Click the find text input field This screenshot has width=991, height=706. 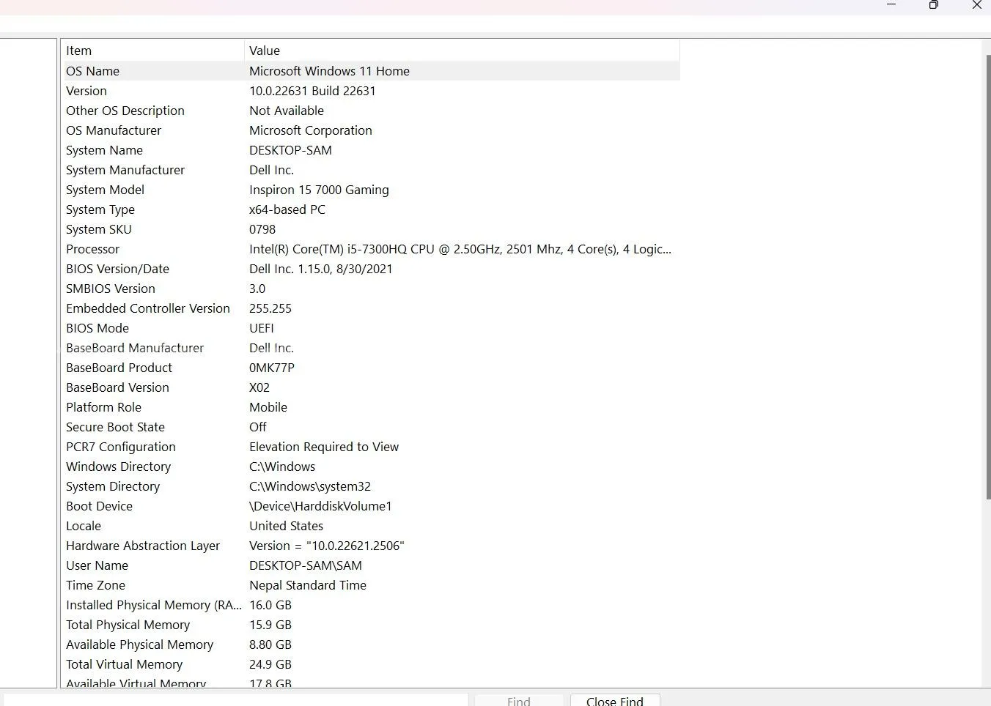(235, 701)
